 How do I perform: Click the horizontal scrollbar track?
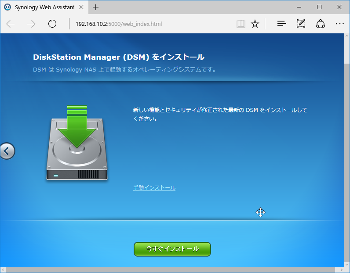click(x=171, y=269)
